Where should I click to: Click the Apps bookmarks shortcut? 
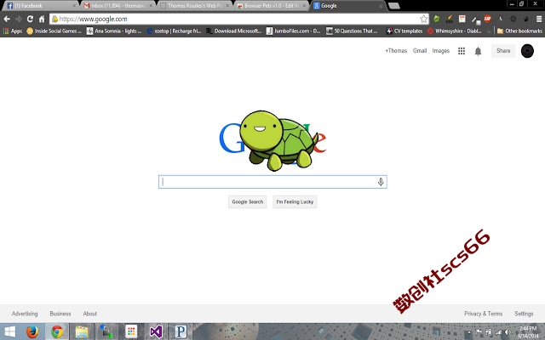pyautogui.click(x=13, y=31)
